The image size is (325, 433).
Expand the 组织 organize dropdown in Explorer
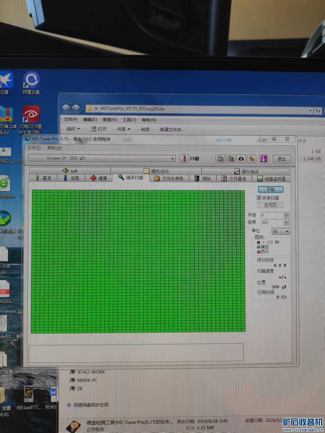(73, 129)
